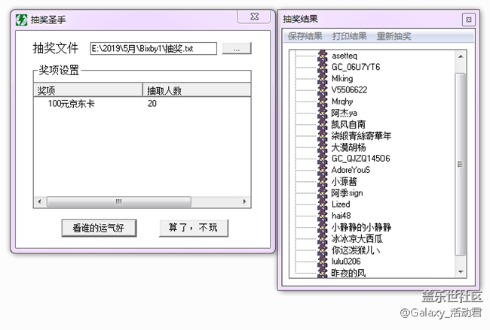Screen dimensions: 490x330
Task: Select winner GC_06U7YT6 in results list
Action: [356, 67]
